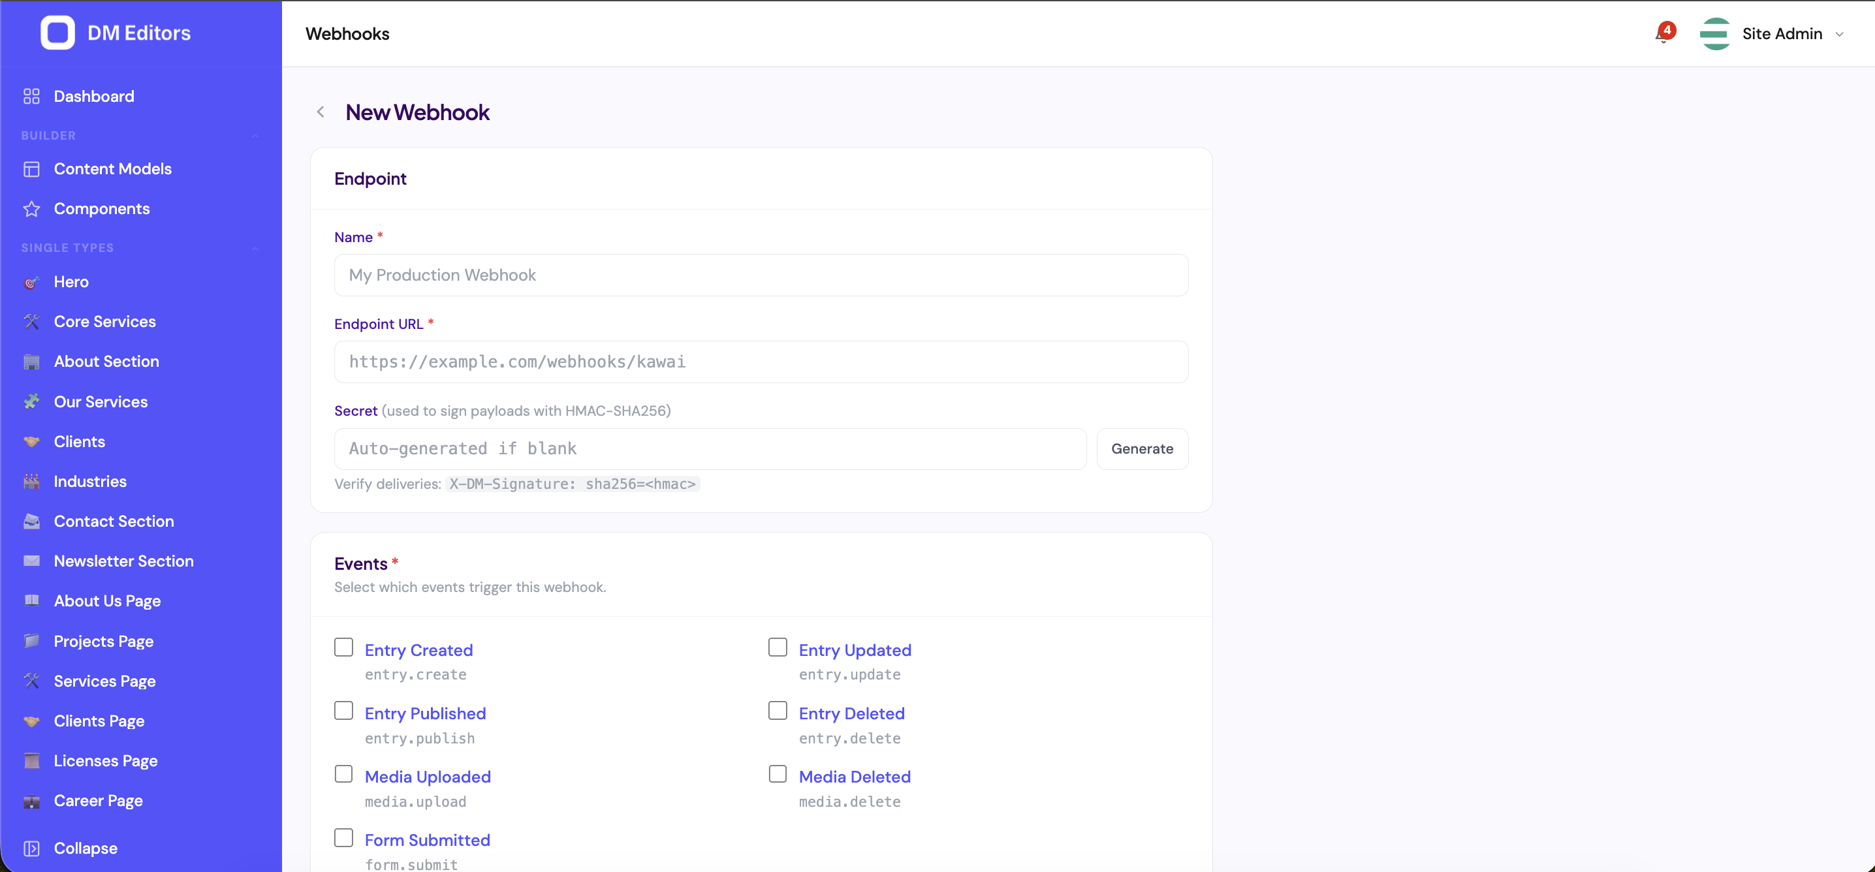Click the Hero target icon
The image size is (1875, 872).
click(x=31, y=282)
